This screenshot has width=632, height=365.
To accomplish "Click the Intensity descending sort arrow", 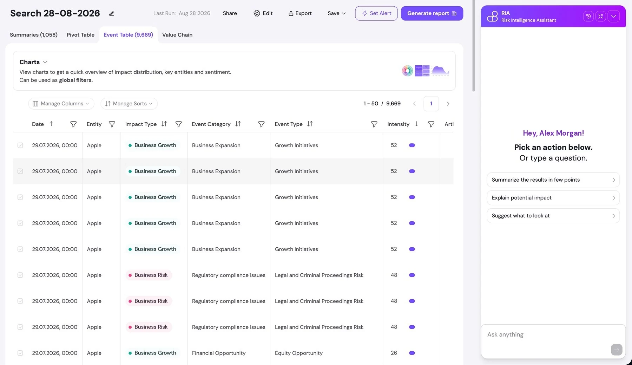I will click(x=416, y=124).
